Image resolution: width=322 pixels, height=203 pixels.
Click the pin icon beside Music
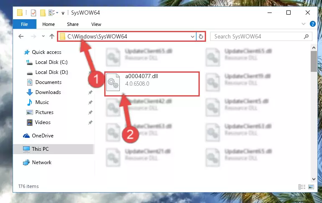90,102
